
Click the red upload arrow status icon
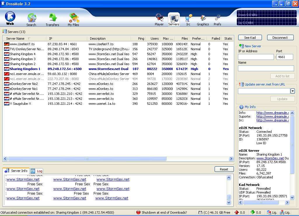[237, 212]
